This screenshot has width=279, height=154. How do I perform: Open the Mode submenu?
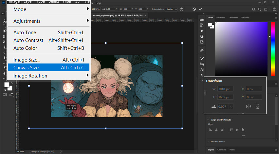(48, 9)
